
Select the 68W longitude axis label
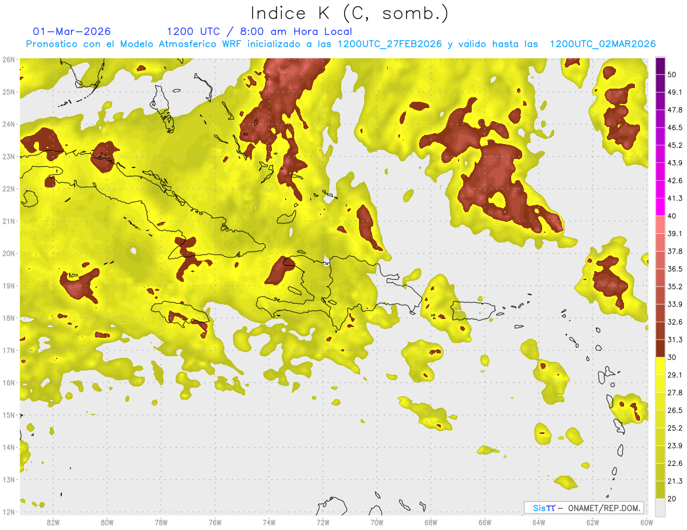tap(431, 522)
